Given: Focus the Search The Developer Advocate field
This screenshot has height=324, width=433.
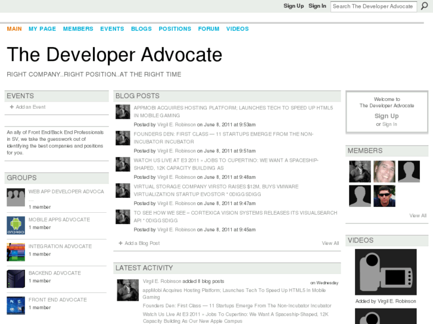Looking at the screenshot, I should pyautogui.click(x=373, y=7).
